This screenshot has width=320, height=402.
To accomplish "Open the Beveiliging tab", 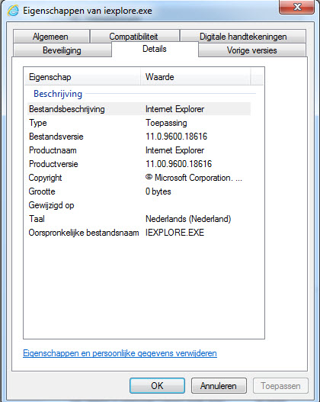I will [62, 50].
